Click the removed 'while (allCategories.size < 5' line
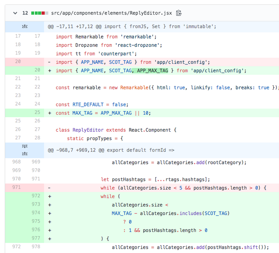The height and width of the screenshot is (253, 279). tap(183, 188)
